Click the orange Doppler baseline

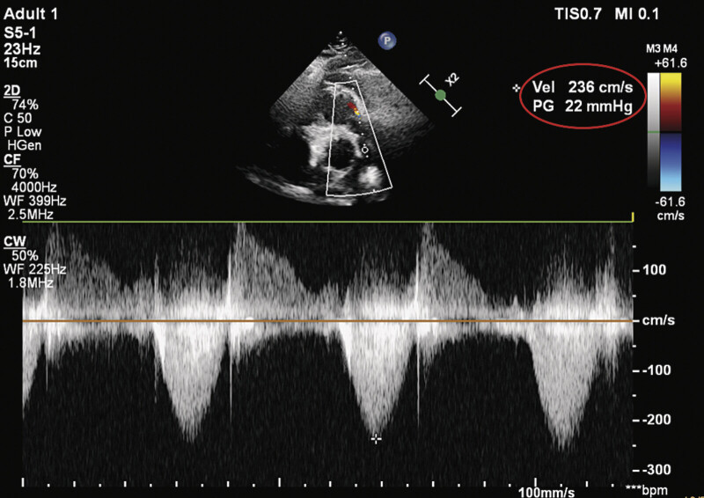pyautogui.click(x=327, y=321)
